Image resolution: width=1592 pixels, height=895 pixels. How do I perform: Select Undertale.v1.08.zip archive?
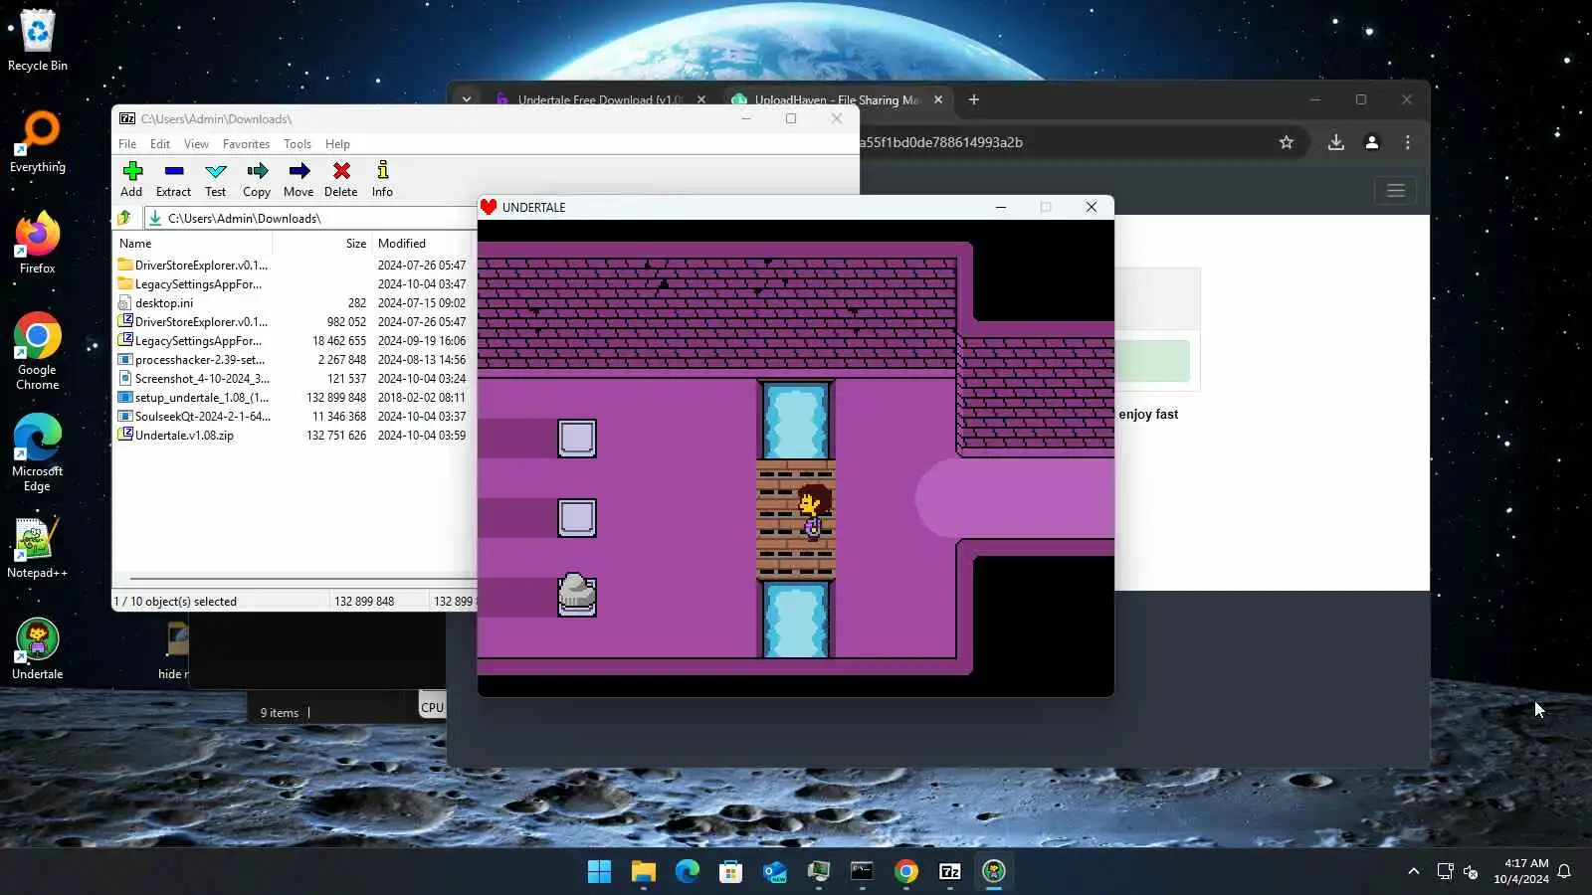coord(294,436)
